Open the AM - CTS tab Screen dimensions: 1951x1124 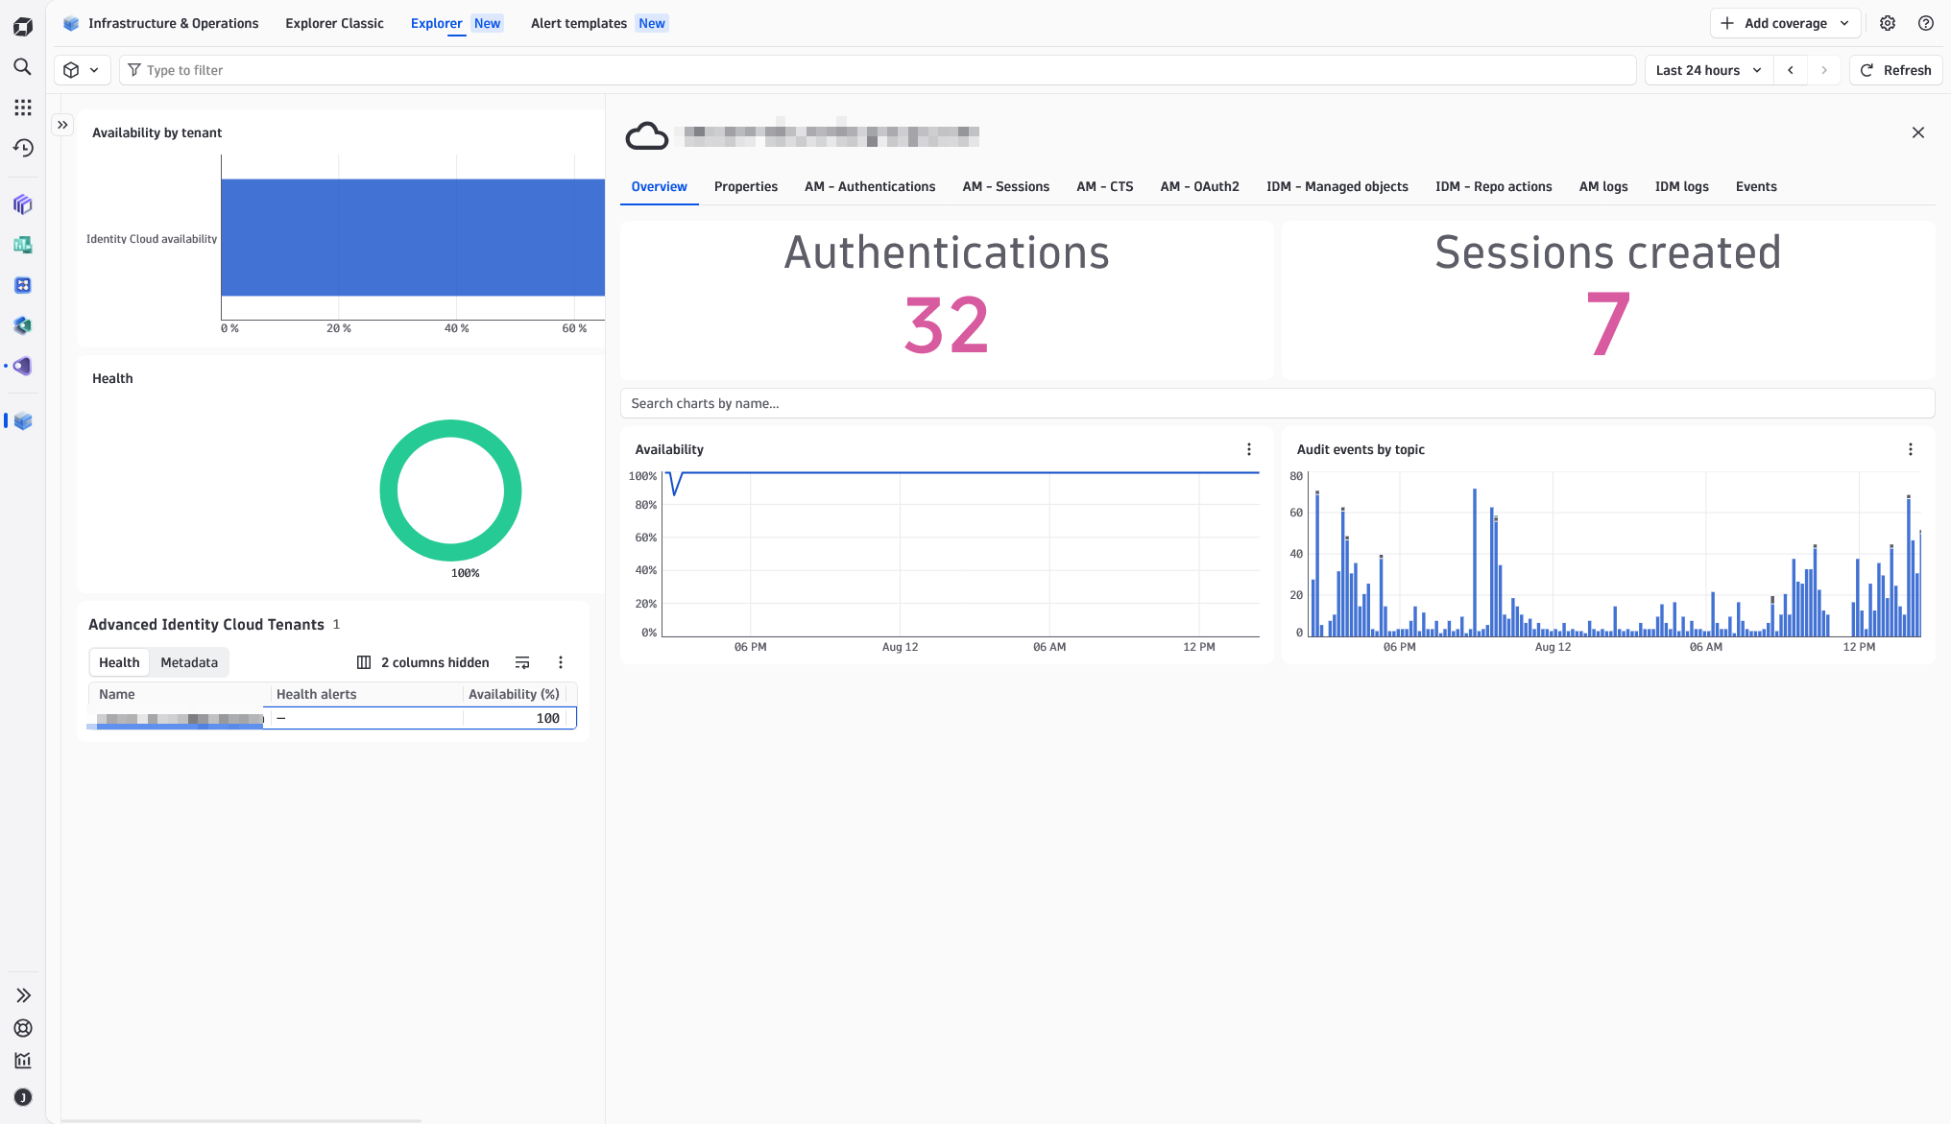tap(1105, 186)
